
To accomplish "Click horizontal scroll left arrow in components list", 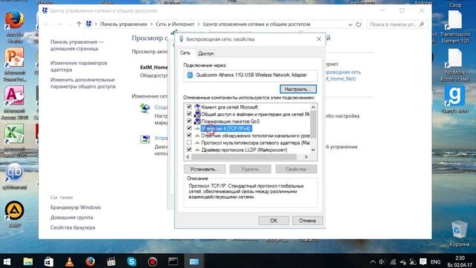I will coord(187,157).
